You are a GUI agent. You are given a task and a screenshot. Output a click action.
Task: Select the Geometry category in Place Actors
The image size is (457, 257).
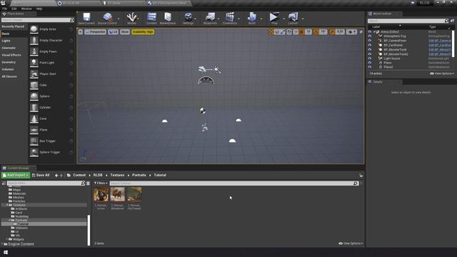[x=9, y=62]
